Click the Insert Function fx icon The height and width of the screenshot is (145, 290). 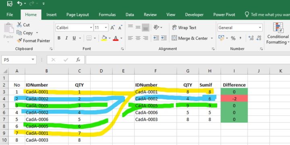78,60
